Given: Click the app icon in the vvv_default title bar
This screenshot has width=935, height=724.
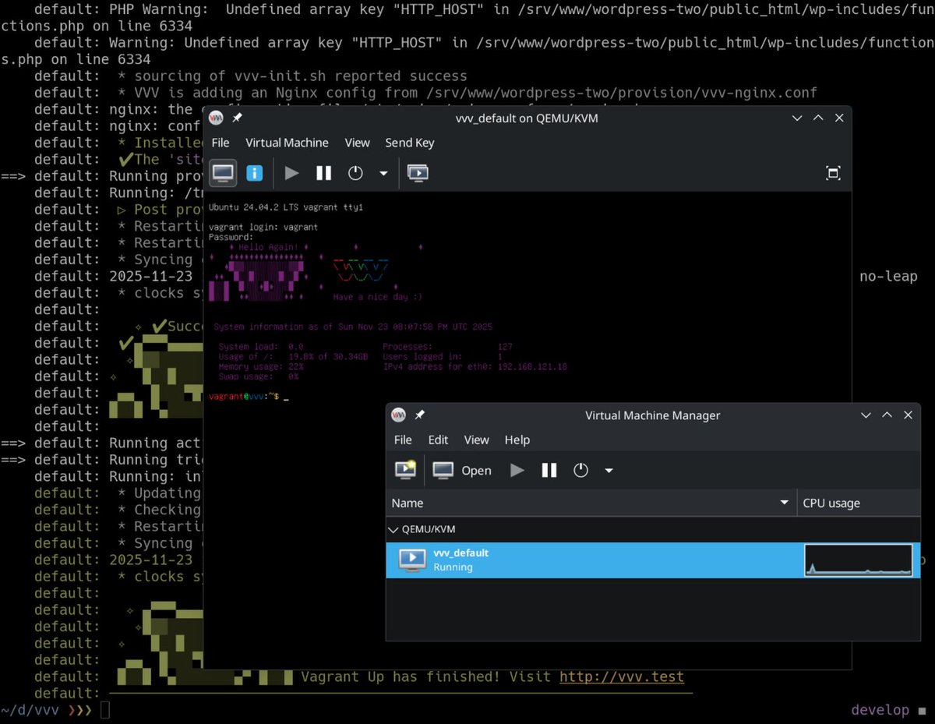Looking at the screenshot, I should [217, 118].
